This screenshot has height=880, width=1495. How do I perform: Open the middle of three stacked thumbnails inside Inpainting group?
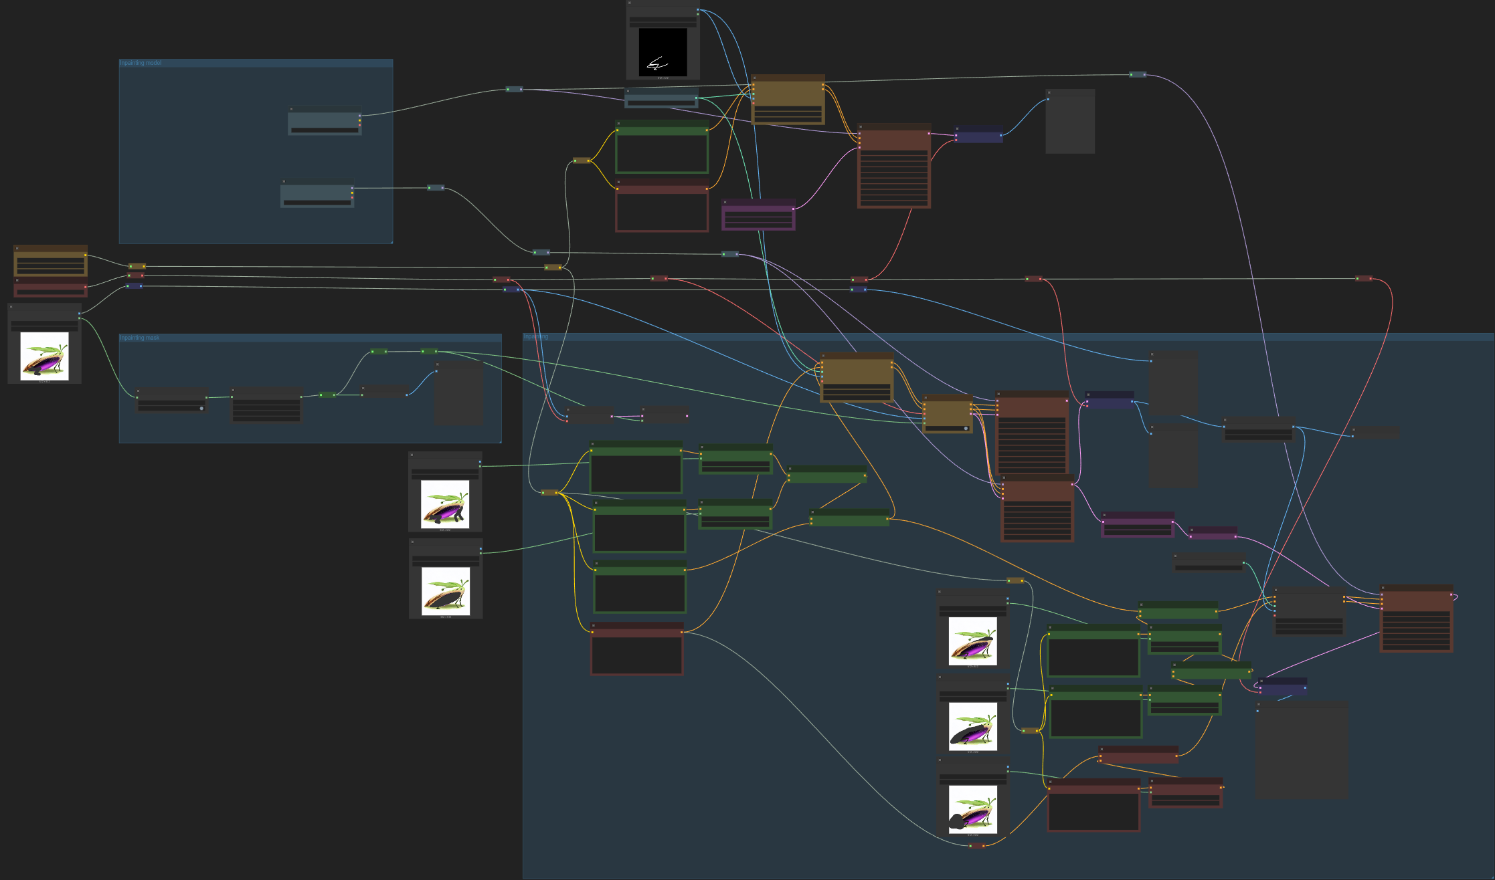972,726
